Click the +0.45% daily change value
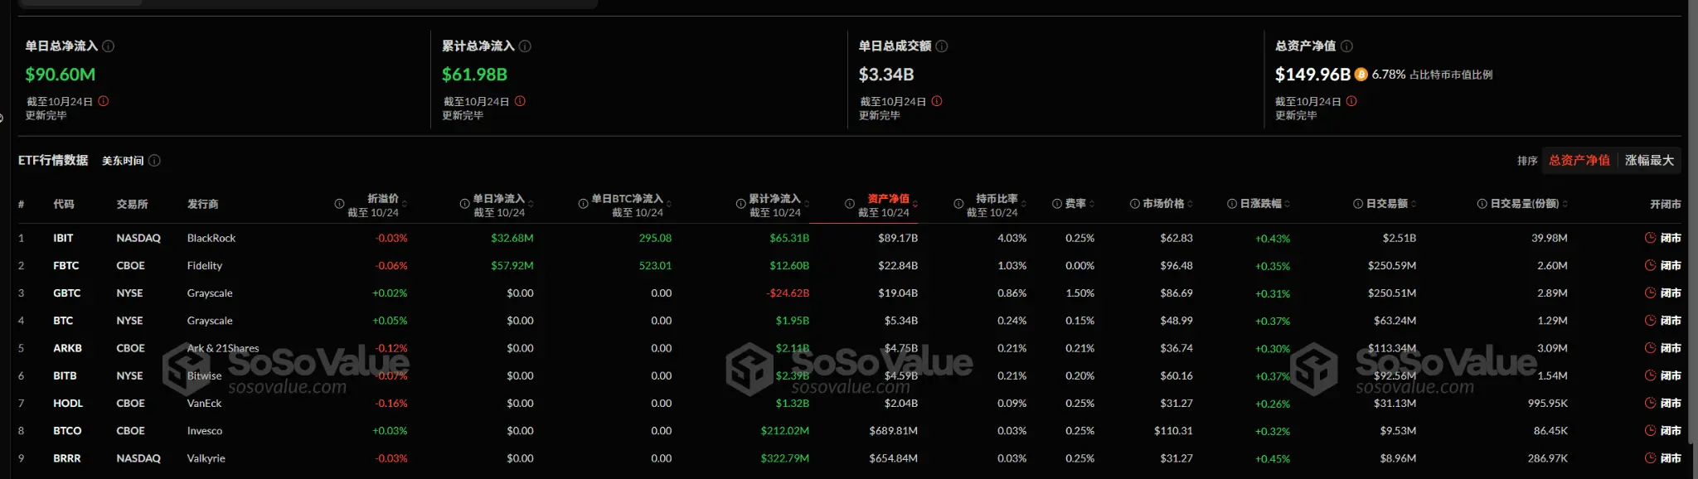Image resolution: width=1698 pixels, height=479 pixels. click(x=1273, y=459)
